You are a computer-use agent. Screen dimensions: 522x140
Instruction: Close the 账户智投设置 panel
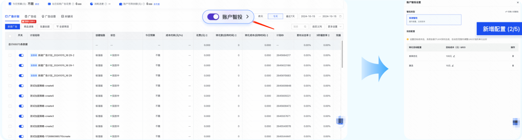click(x=518, y=2)
